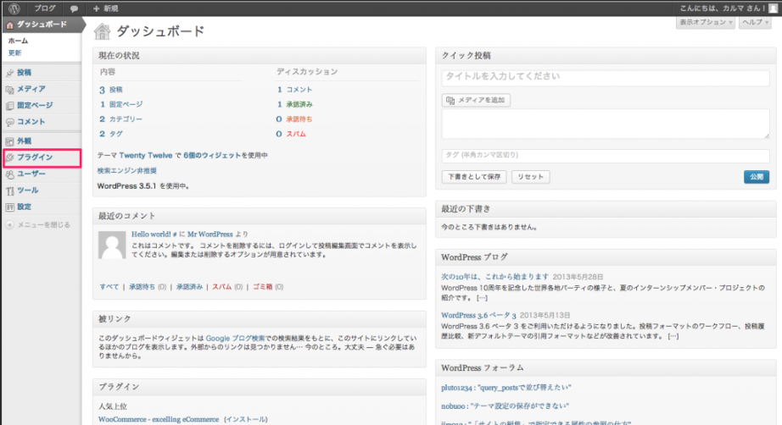The width and height of the screenshot is (782, 425).
Task: Click the quick post content textarea
Action: (606, 124)
